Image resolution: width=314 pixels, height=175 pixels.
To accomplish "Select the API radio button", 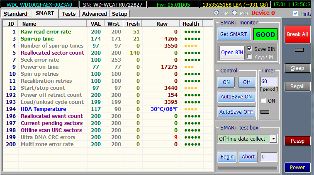I will (216, 13).
